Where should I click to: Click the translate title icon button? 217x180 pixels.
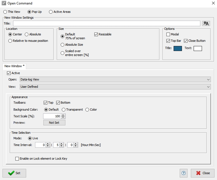coord(206,23)
